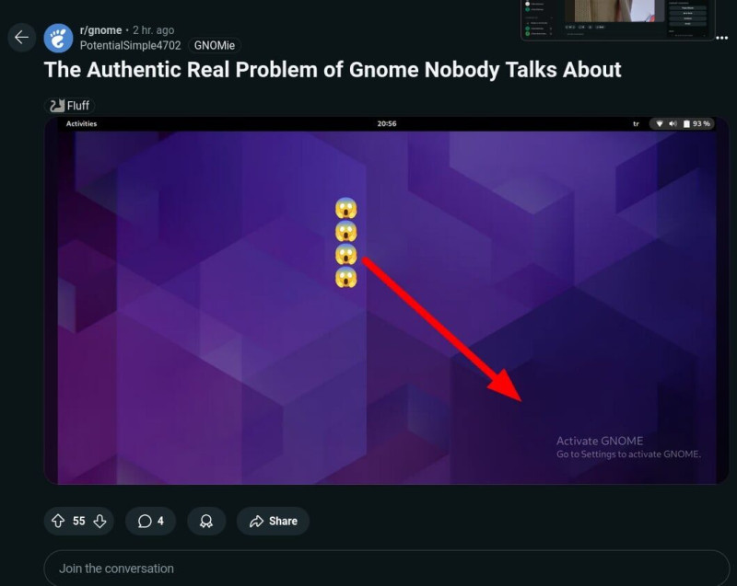This screenshot has height=586, width=737.
Task: Click the Wi-Fi icon in screenshot's tray
Action: point(660,124)
